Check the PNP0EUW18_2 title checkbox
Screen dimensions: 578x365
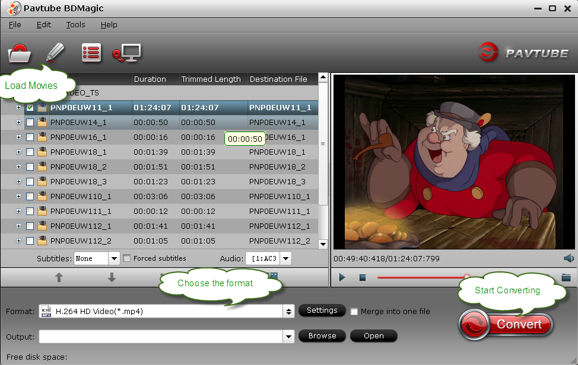click(30, 167)
